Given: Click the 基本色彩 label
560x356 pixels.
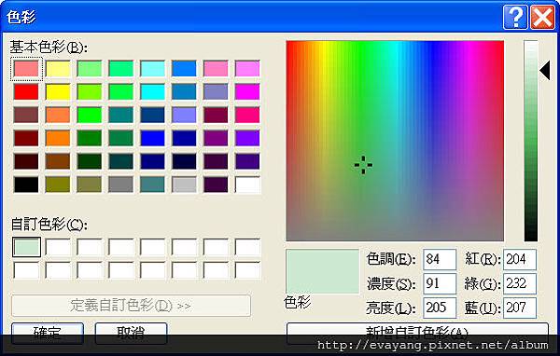Looking at the screenshot, I should coord(49,47).
